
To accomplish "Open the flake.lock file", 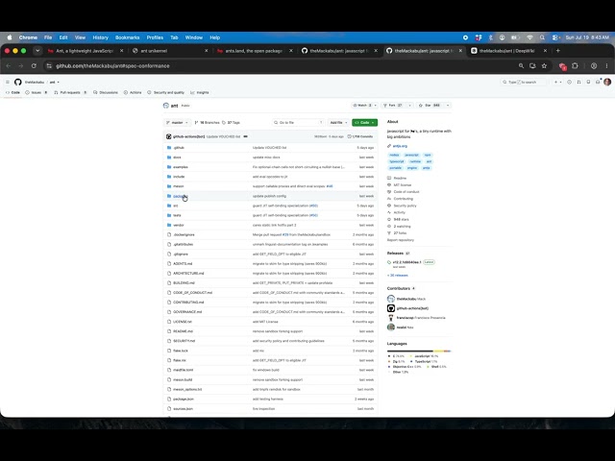I will [181, 351].
